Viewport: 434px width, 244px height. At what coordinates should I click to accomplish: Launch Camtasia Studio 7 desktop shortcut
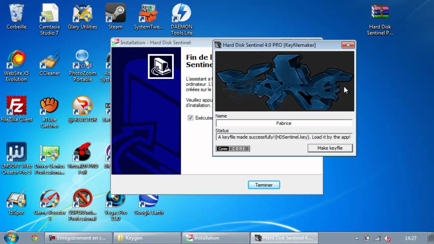[50, 19]
